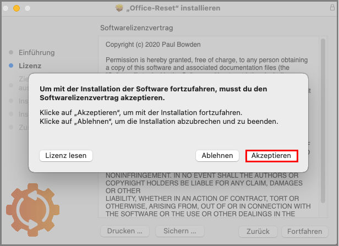This screenshot has height=246, width=339.
Task: Decline the license with Ablehnen
Action: point(217,156)
